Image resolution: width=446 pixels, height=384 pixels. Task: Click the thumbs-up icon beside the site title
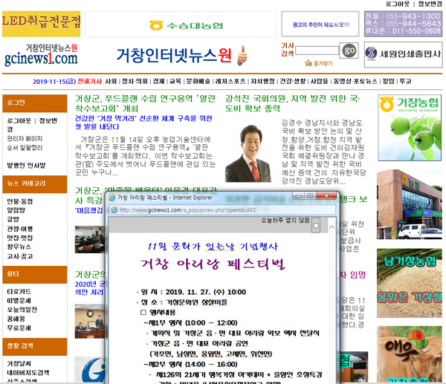click(x=242, y=56)
